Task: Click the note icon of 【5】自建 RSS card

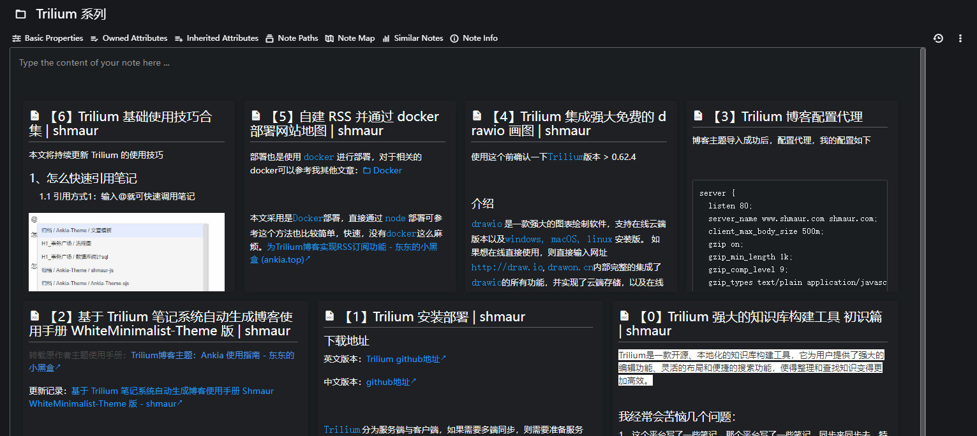Action: [256, 116]
